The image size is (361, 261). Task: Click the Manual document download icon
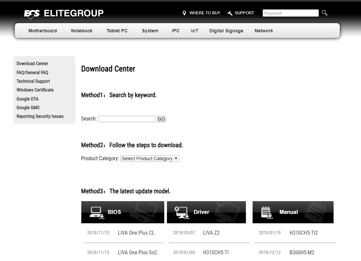pyautogui.click(x=267, y=212)
